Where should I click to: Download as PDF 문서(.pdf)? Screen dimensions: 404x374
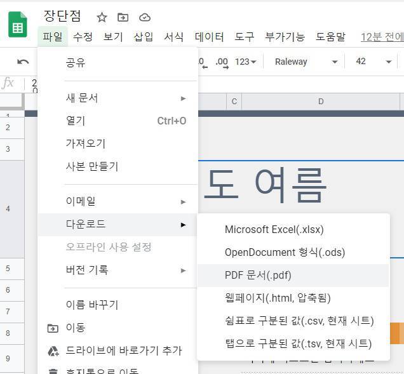293,276
